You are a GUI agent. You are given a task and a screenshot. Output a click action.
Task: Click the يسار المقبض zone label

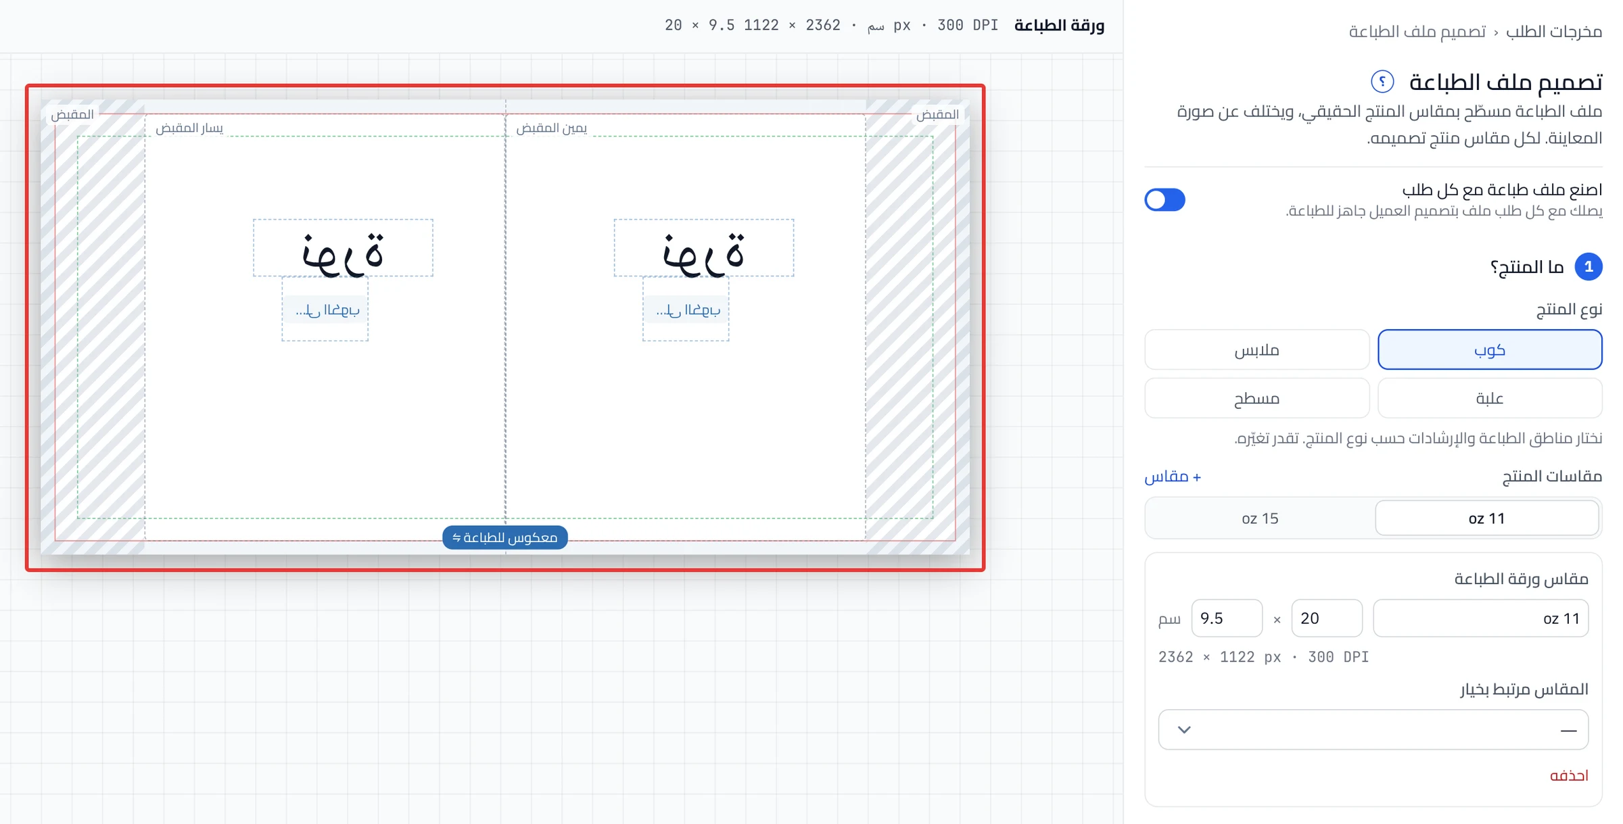coord(189,128)
